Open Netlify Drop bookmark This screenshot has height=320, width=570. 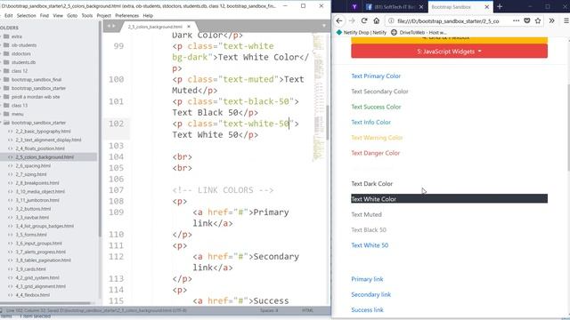pyautogui.click(x=362, y=32)
